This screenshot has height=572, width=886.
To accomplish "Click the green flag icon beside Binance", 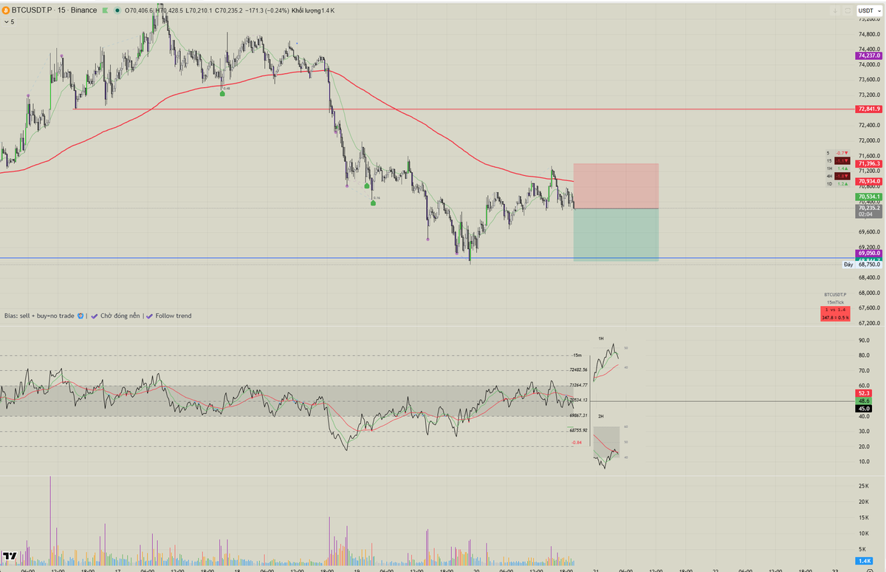I will (x=105, y=11).
